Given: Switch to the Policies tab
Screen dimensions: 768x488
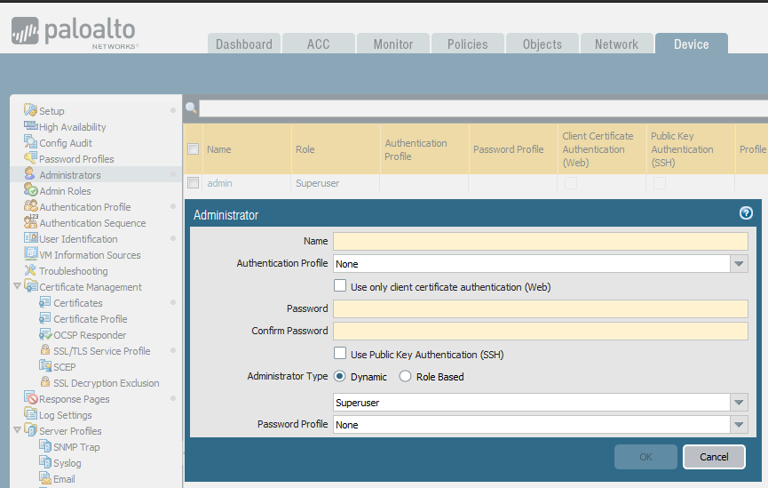Looking at the screenshot, I should click(467, 44).
